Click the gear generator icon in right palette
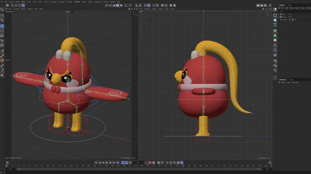The height and width of the screenshot is (174, 311). [x=275, y=40]
